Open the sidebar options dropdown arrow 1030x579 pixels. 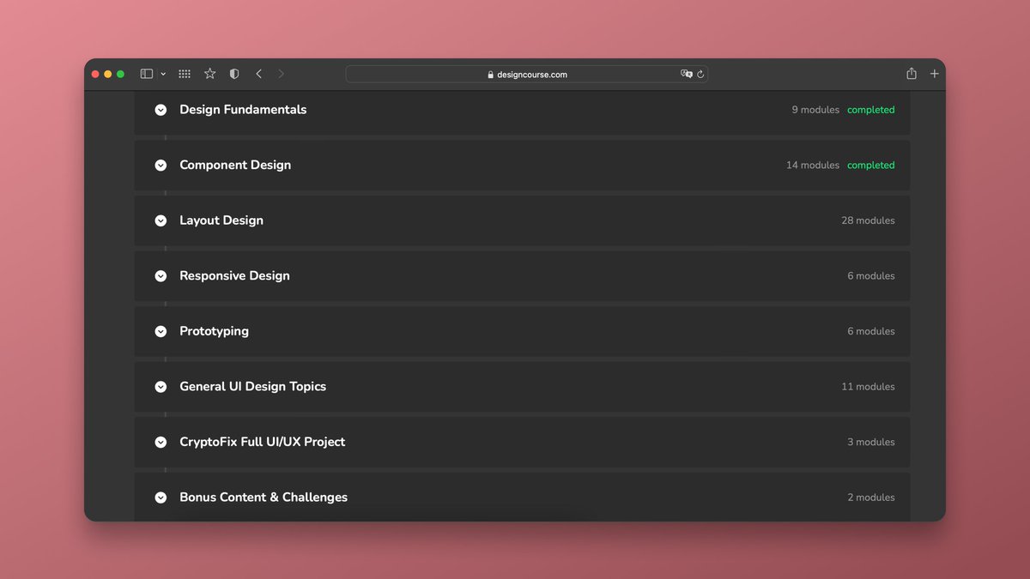click(x=163, y=75)
